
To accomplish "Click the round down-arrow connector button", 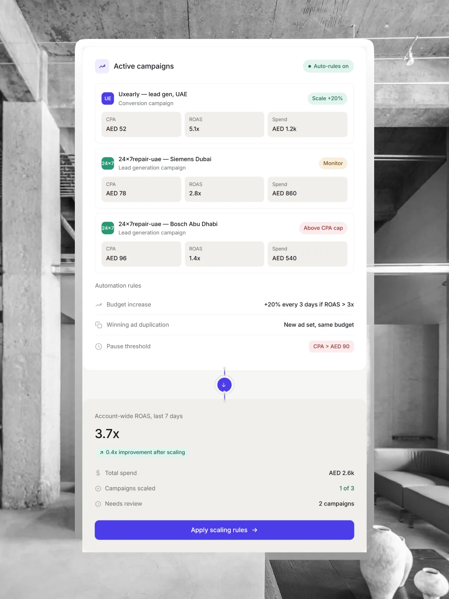I will coord(224,385).
